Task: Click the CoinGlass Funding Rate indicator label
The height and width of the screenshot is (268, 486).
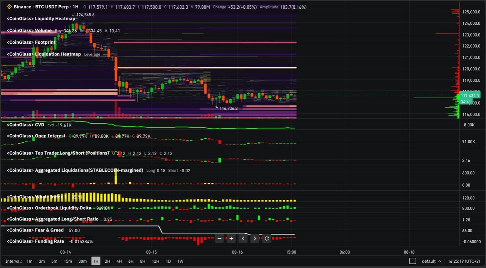Action: coord(36,241)
